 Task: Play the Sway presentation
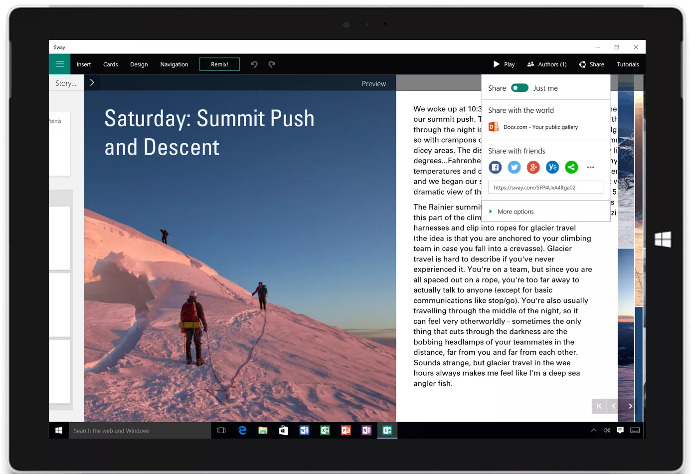click(x=504, y=64)
